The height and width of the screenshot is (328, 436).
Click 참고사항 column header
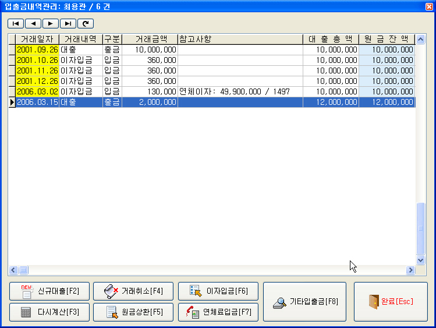coord(240,39)
